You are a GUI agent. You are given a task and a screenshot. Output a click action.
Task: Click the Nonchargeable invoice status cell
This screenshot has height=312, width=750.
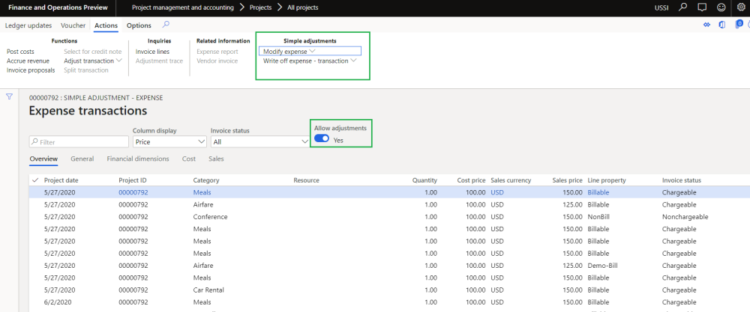tap(685, 216)
